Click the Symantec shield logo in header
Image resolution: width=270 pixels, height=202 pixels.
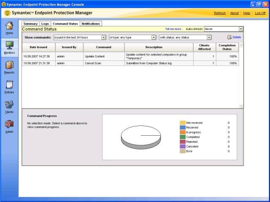coord(7,13)
